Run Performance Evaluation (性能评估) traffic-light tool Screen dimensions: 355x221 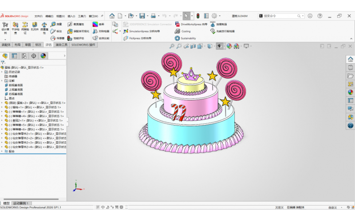pos(75,38)
